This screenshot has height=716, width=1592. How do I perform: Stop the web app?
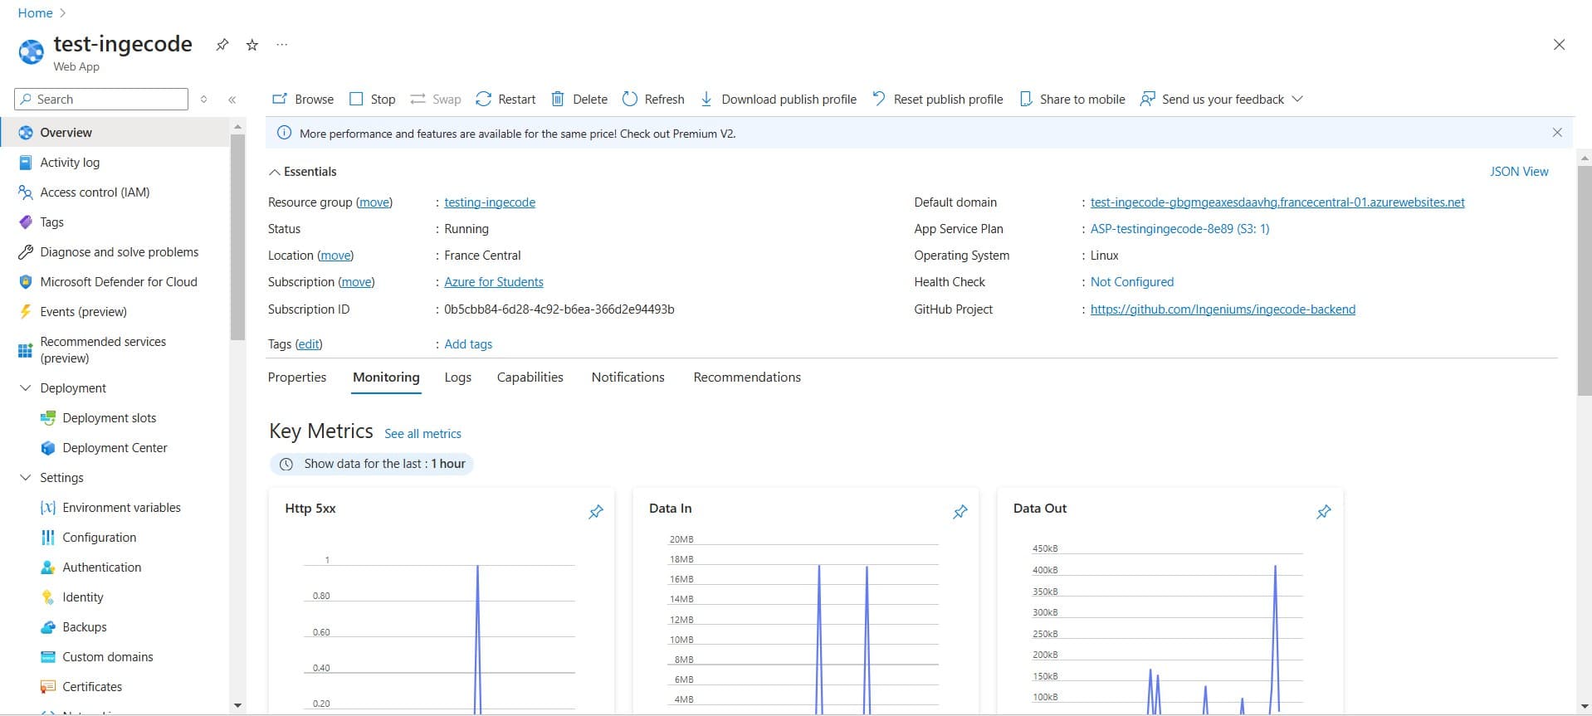(x=372, y=100)
